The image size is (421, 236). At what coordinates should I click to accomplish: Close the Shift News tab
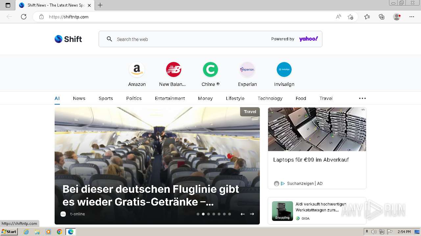pyautogui.click(x=89, y=5)
